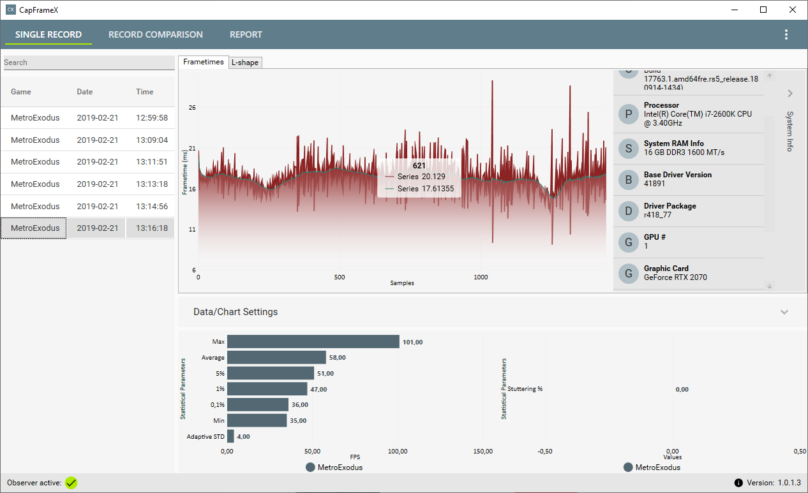Click the Adaptive STD bar
The width and height of the screenshot is (808, 493).
pos(230,436)
